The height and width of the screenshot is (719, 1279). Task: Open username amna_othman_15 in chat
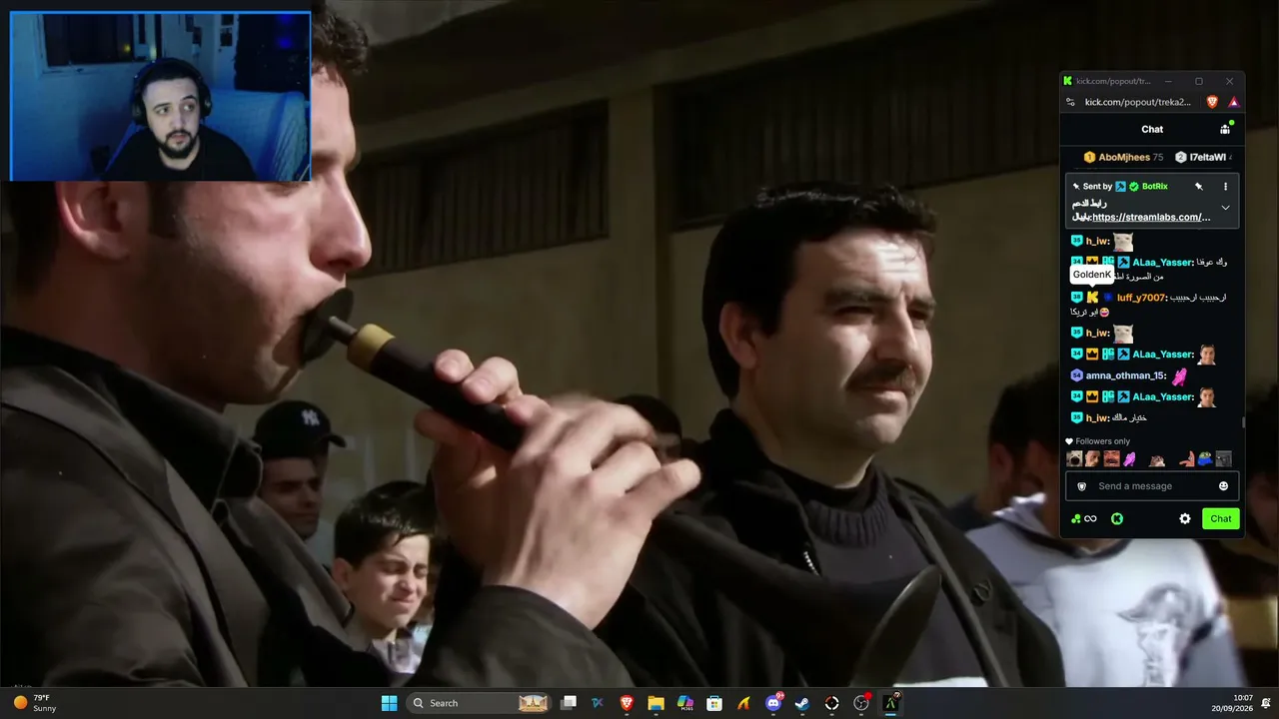1125,375
